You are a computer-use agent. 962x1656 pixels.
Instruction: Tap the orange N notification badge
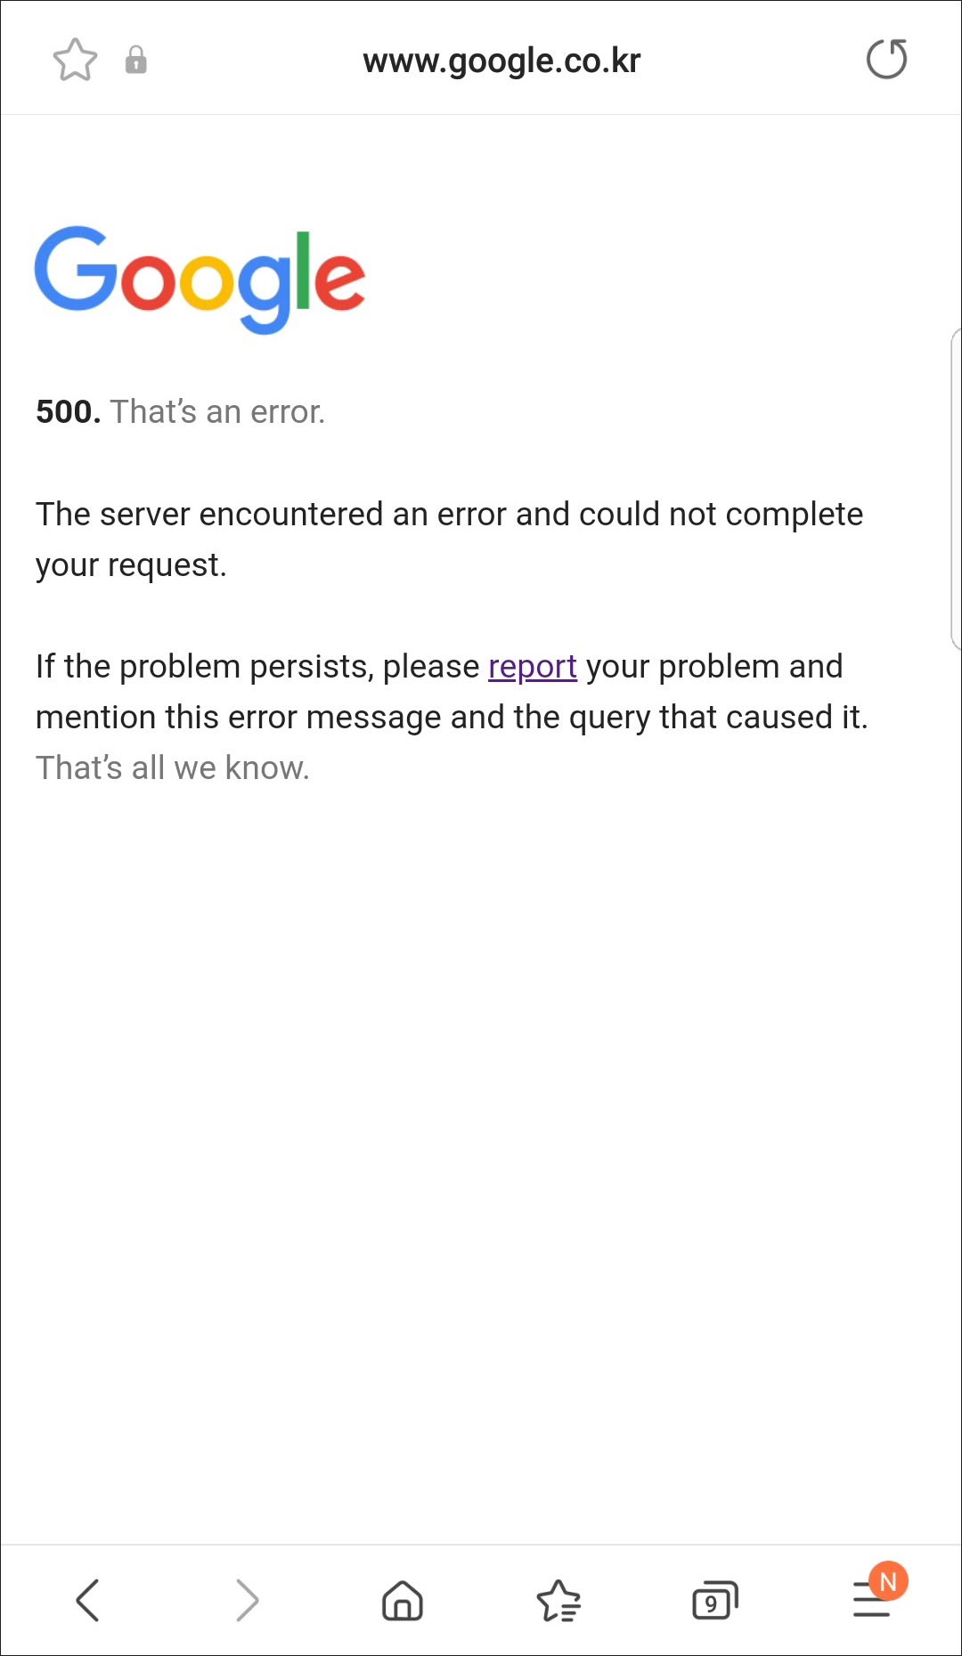pos(888,1581)
